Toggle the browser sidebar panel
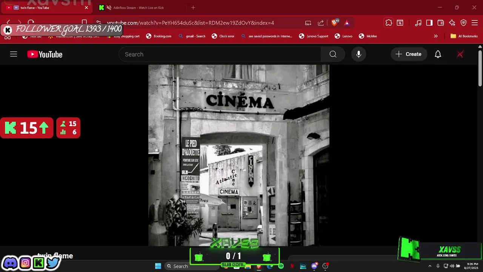Image resolution: width=483 pixels, height=272 pixels. click(x=429, y=23)
